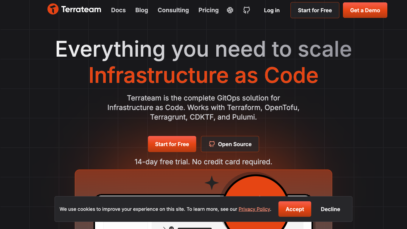Open the Slack community icon
407x229 pixels.
(x=230, y=10)
